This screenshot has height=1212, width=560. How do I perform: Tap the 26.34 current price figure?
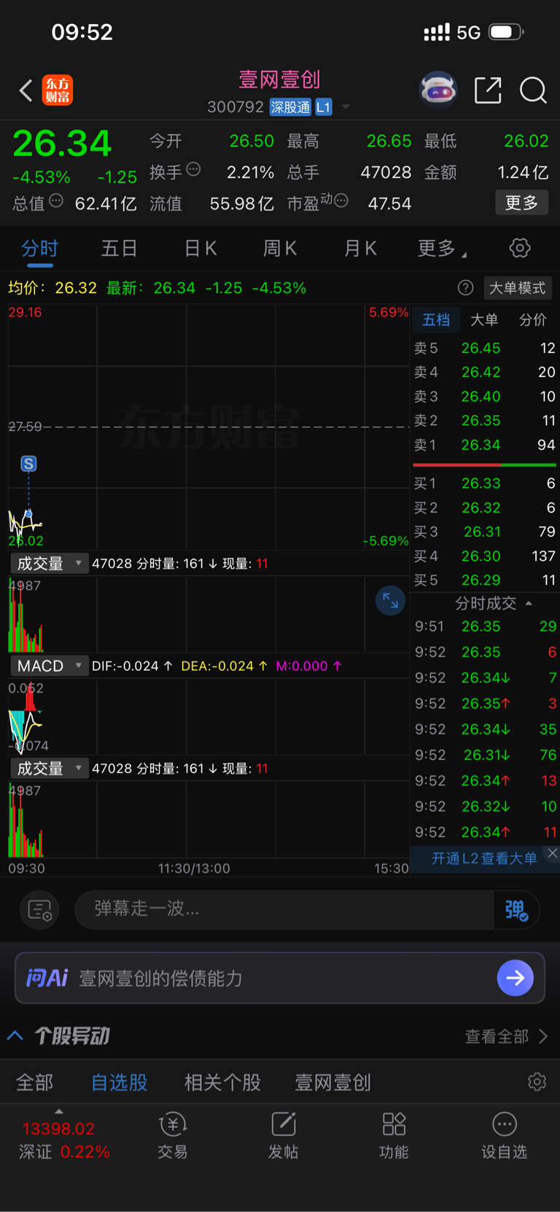point(62,144)
